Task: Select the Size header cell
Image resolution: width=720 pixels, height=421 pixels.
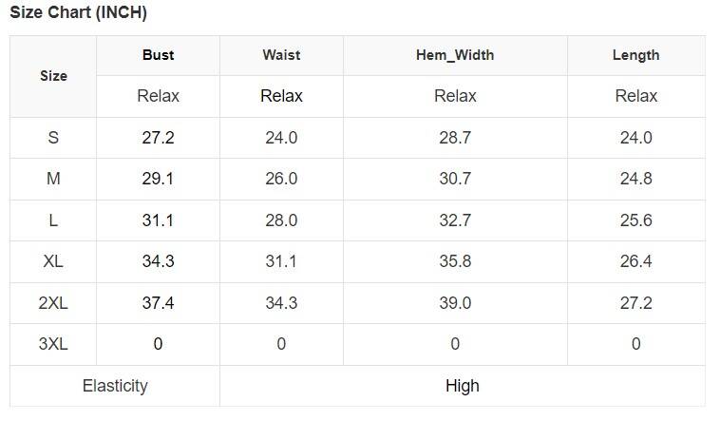Action: click(x=53, y=76)
